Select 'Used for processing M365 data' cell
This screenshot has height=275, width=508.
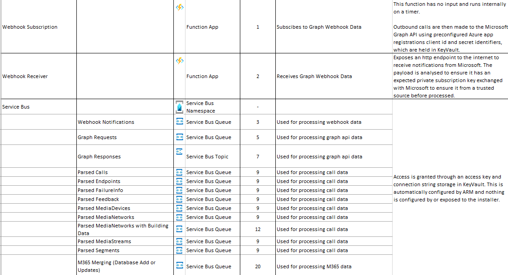click(334, 265)
